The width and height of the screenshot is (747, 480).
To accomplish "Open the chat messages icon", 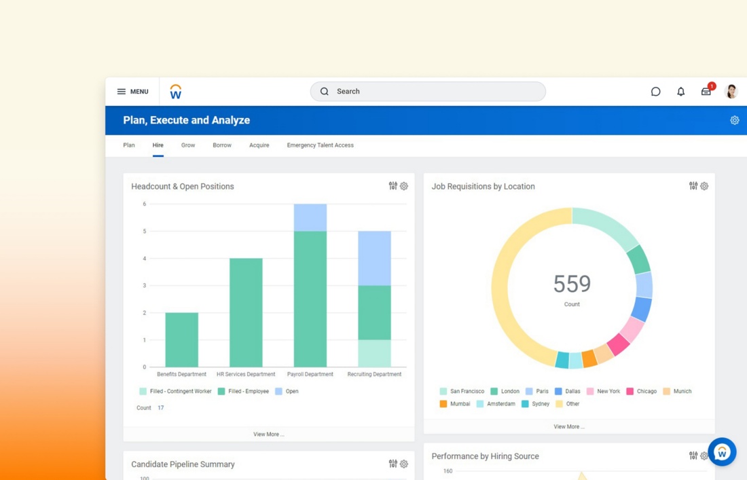I will point(655,92).
